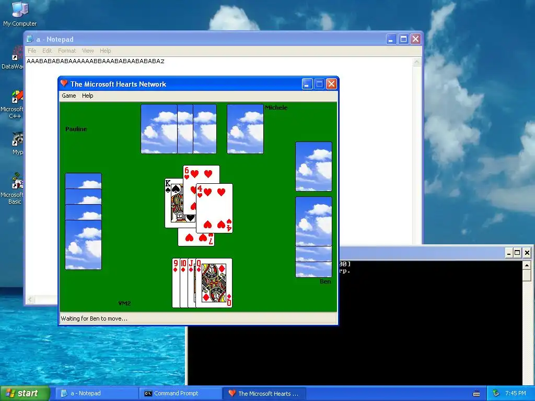Click the 4 of hearts on table
This screenshot has width=535, height=401.
(x=214, y=208)
